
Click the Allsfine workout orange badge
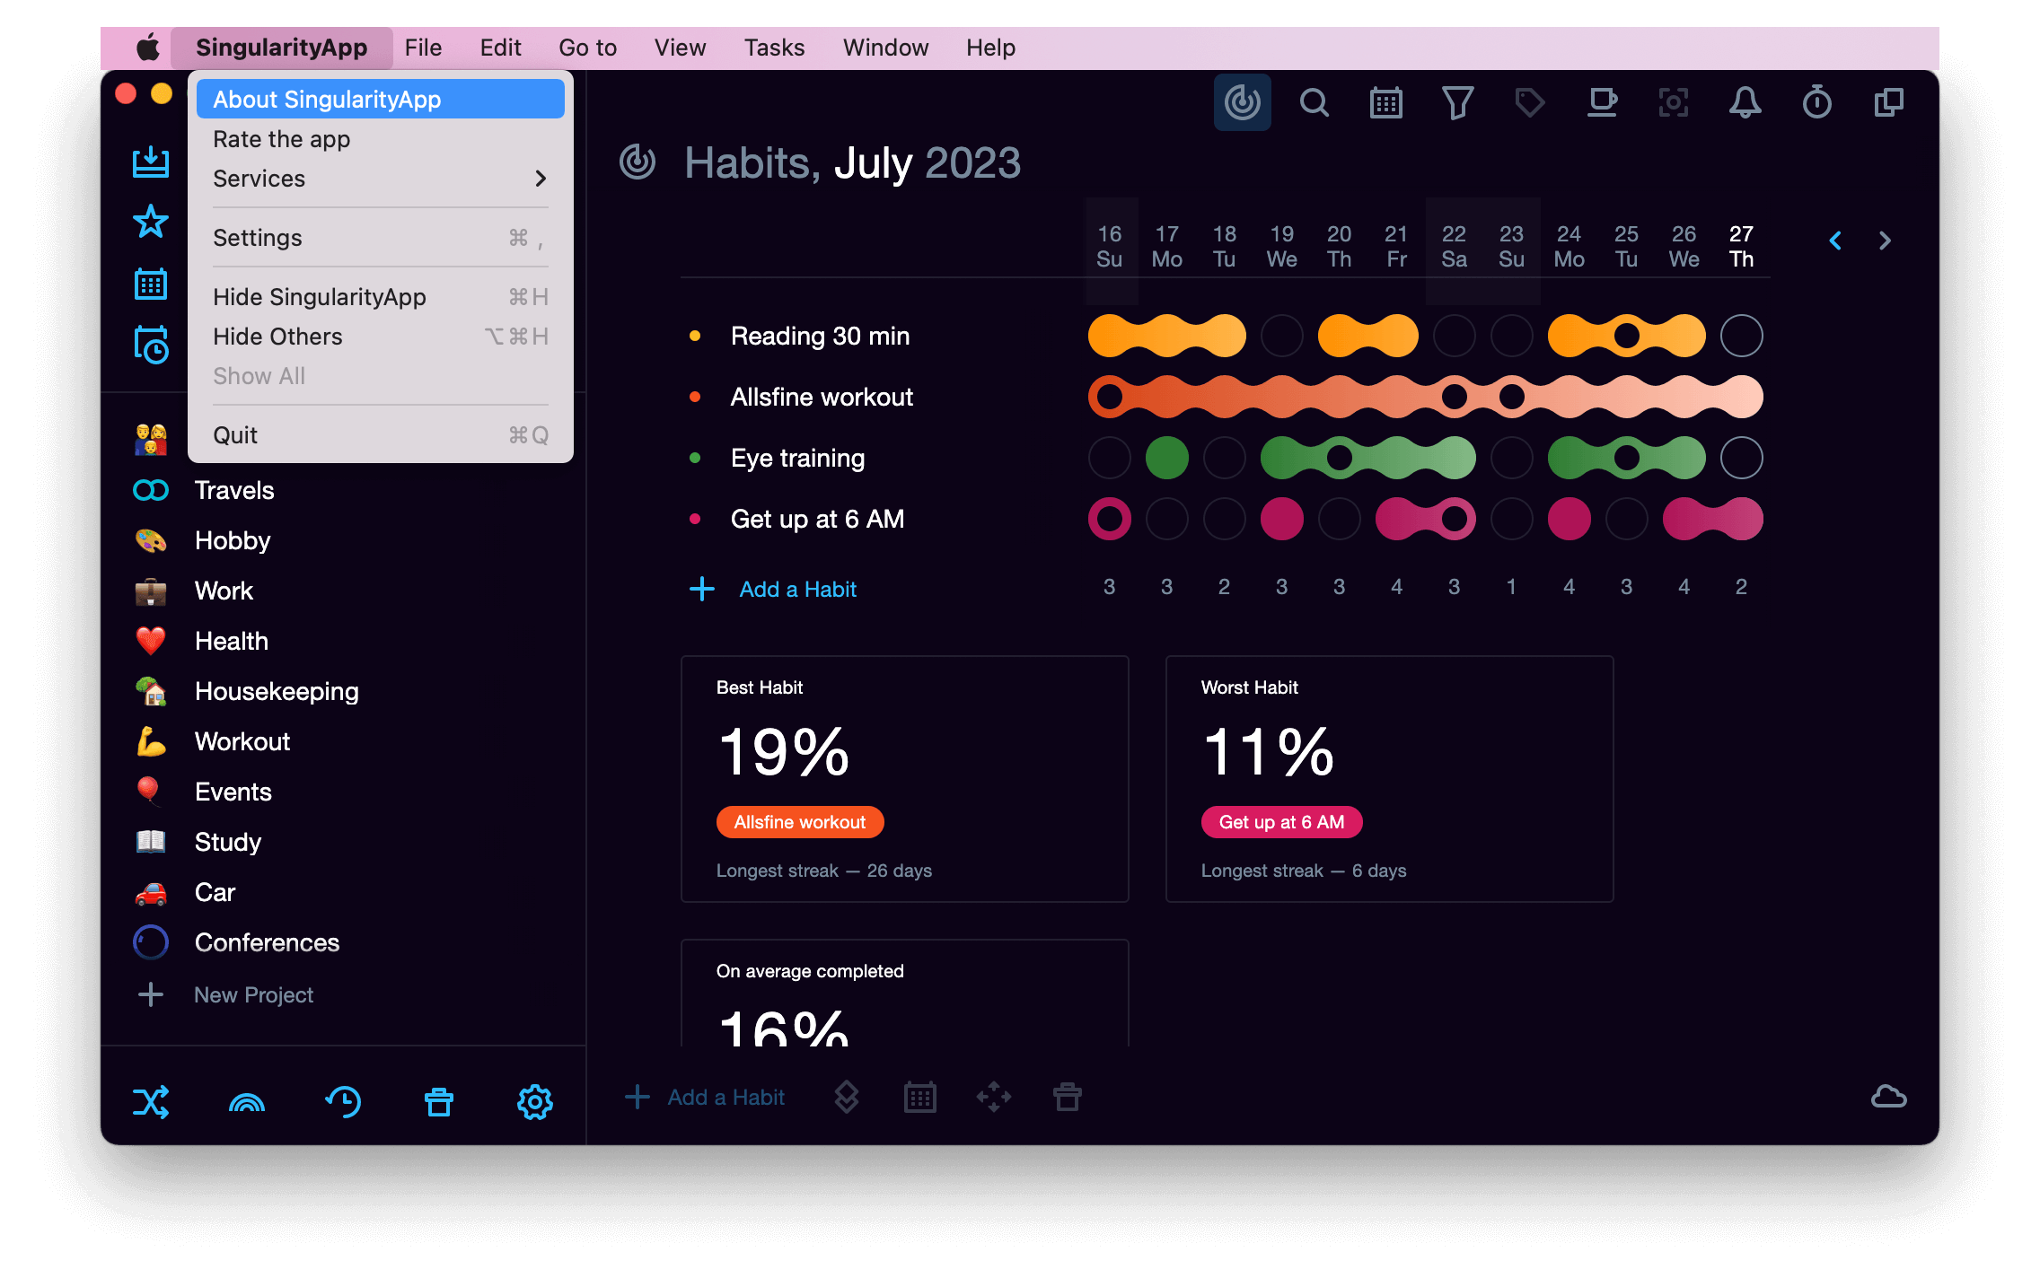pyautogui.click(x=800, y=822)
